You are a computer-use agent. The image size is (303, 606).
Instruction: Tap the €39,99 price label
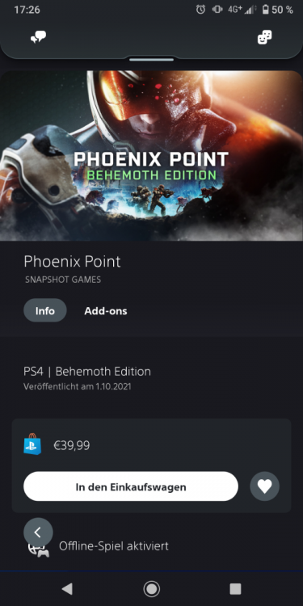pos(72,445)
